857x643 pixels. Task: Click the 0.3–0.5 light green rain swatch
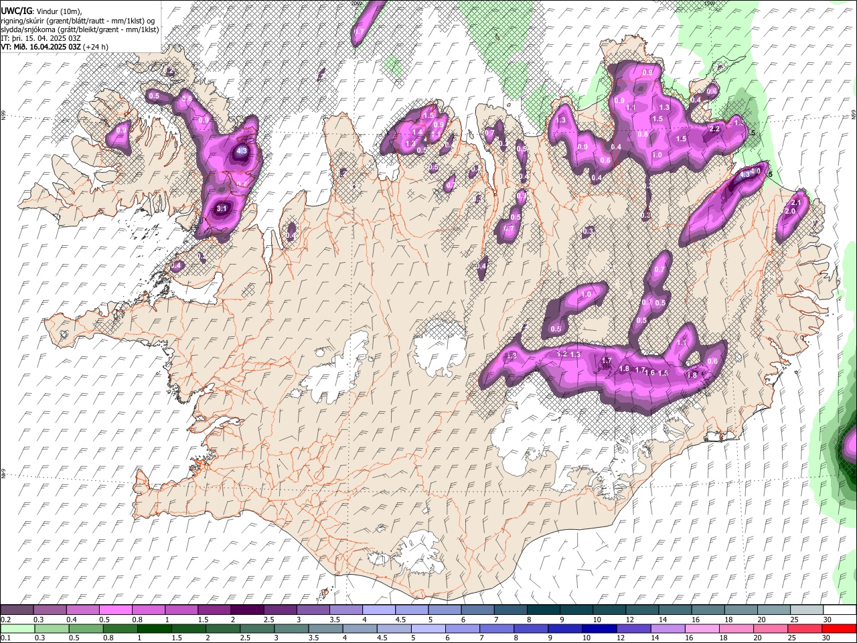[x=52, y=628]
